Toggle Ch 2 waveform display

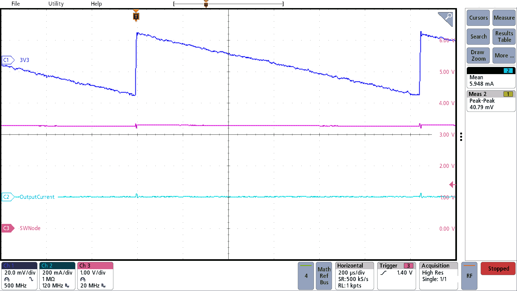point(57,276)
